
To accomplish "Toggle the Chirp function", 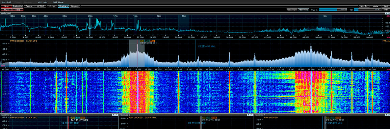I will tap(52, 6).
